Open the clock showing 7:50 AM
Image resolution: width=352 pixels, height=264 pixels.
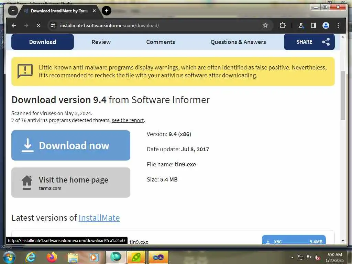[x=334, y=257]
